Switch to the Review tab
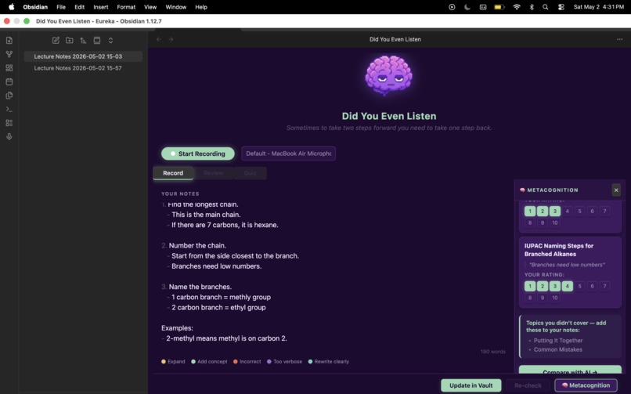Screen dimensions: 631x394 coord(213,173)
